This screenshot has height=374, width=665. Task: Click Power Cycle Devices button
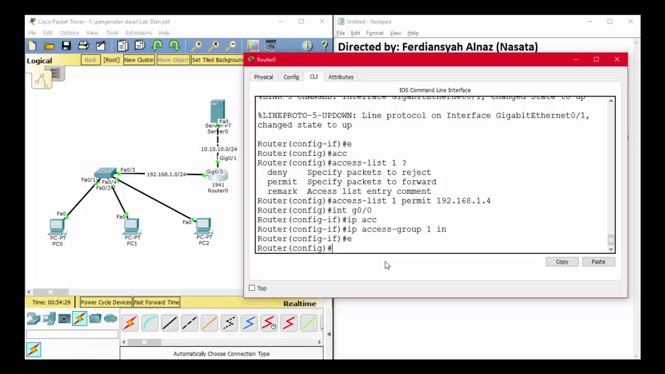pos(106,302)
